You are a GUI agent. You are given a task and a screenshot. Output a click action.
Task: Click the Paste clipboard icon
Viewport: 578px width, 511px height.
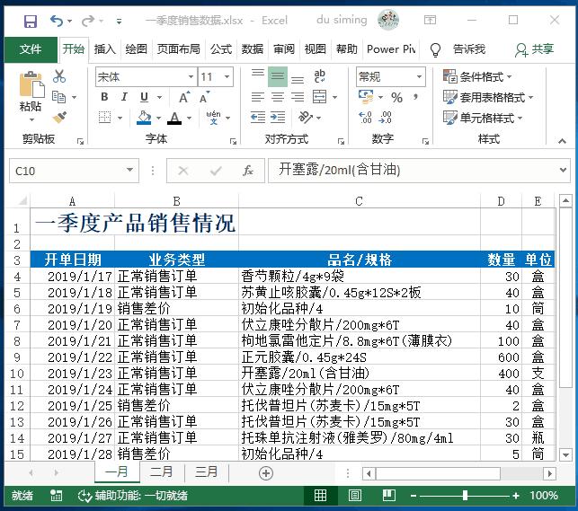coord(31,84)
